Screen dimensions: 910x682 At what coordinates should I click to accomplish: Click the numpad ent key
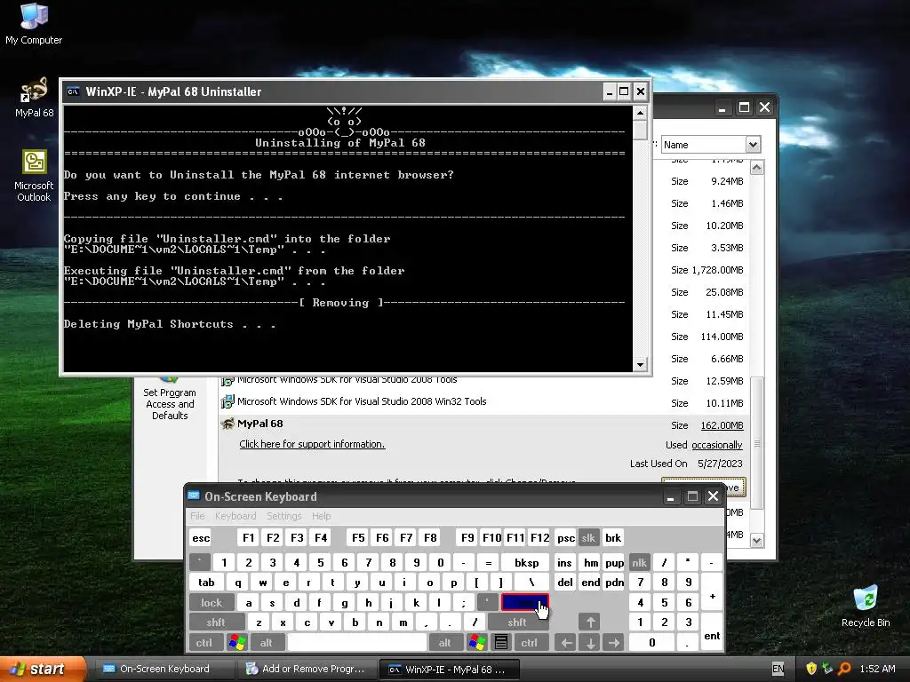[712, 632]
